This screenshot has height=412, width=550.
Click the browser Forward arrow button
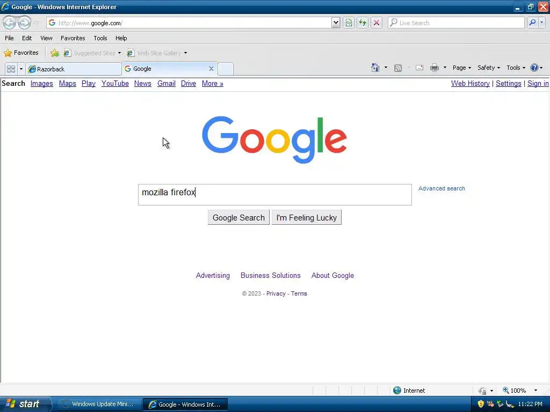point(24,23)
